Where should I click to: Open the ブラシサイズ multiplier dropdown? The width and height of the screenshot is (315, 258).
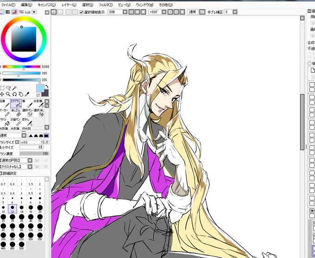pos(17,142)
